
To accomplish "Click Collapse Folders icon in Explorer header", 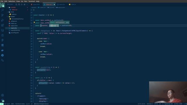I will 25,5.
